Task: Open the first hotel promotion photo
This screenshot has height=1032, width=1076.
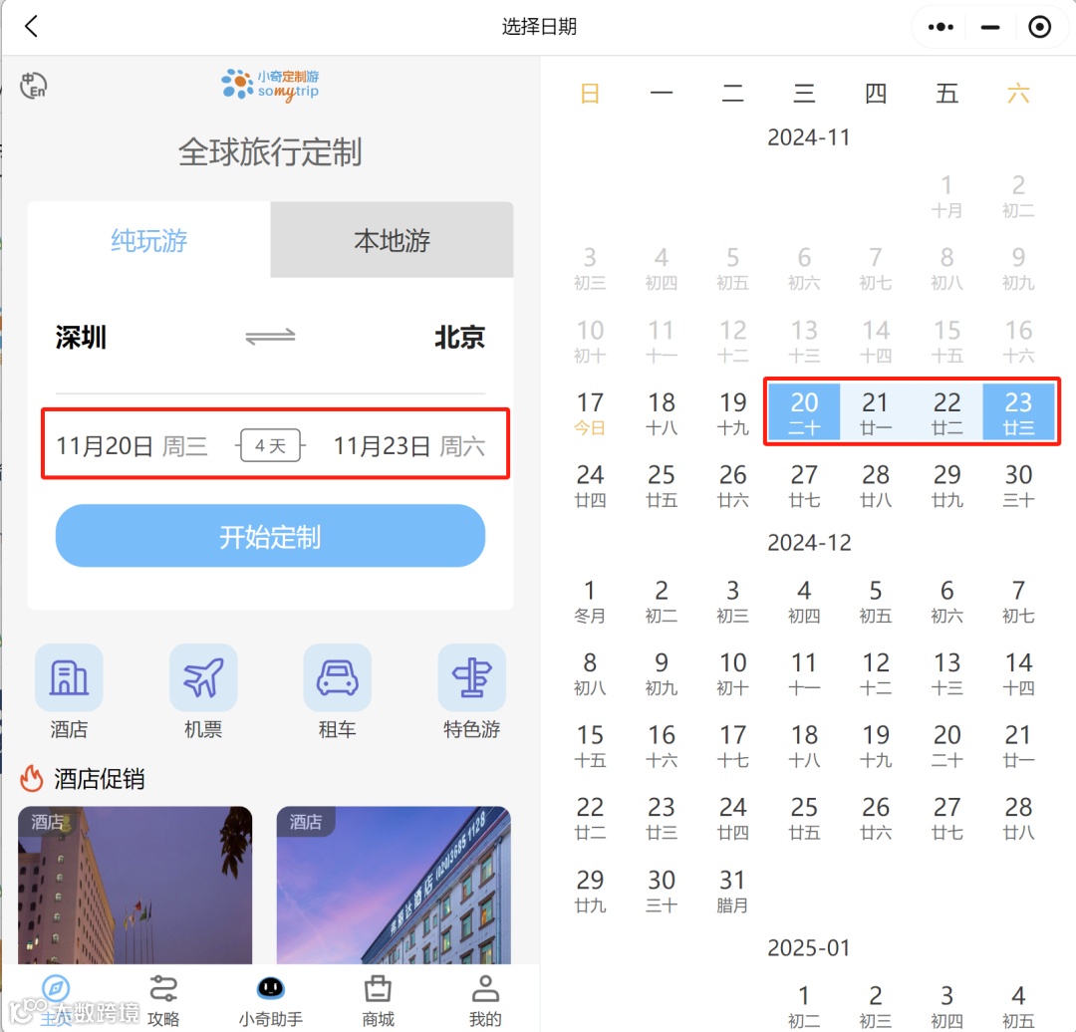Action: (x=135, y=886)
